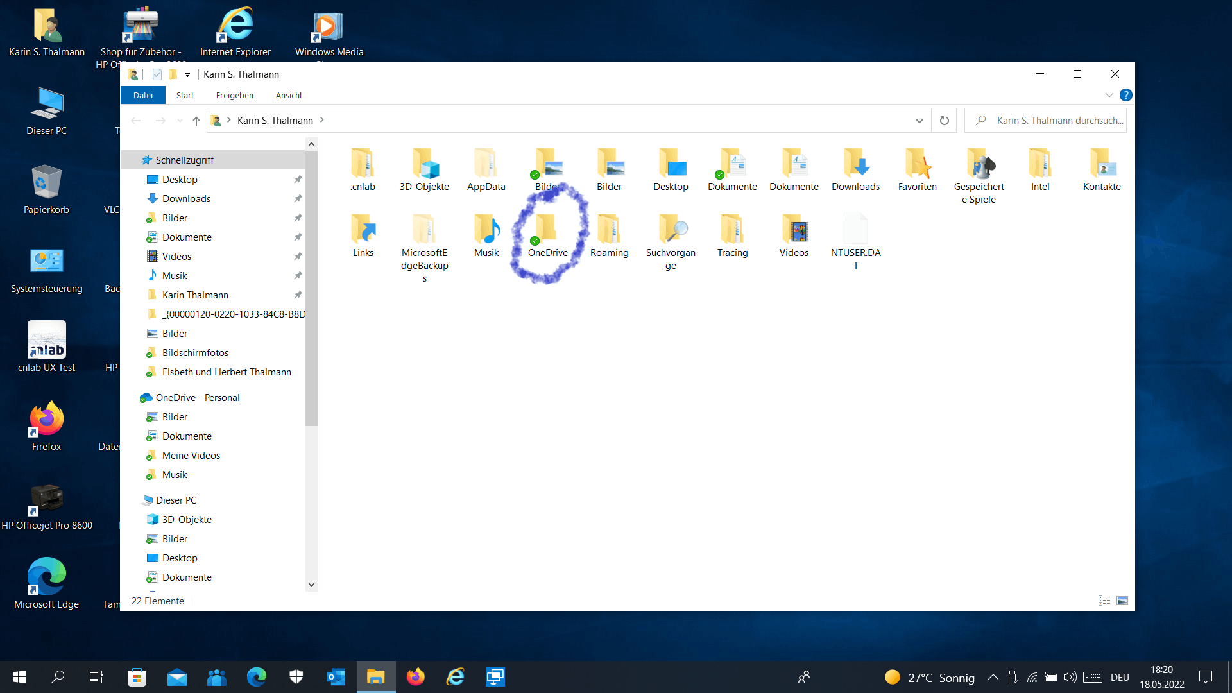Select OneDrive - Personal in navigation pane
Viewport: 1232px width, 693px height.
(x=198, y=398)
